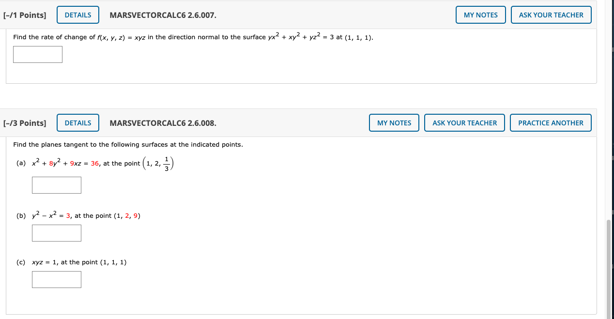Open DETAILS for question 2.6.007
This screenshot has height=319, width=614.
78,15
